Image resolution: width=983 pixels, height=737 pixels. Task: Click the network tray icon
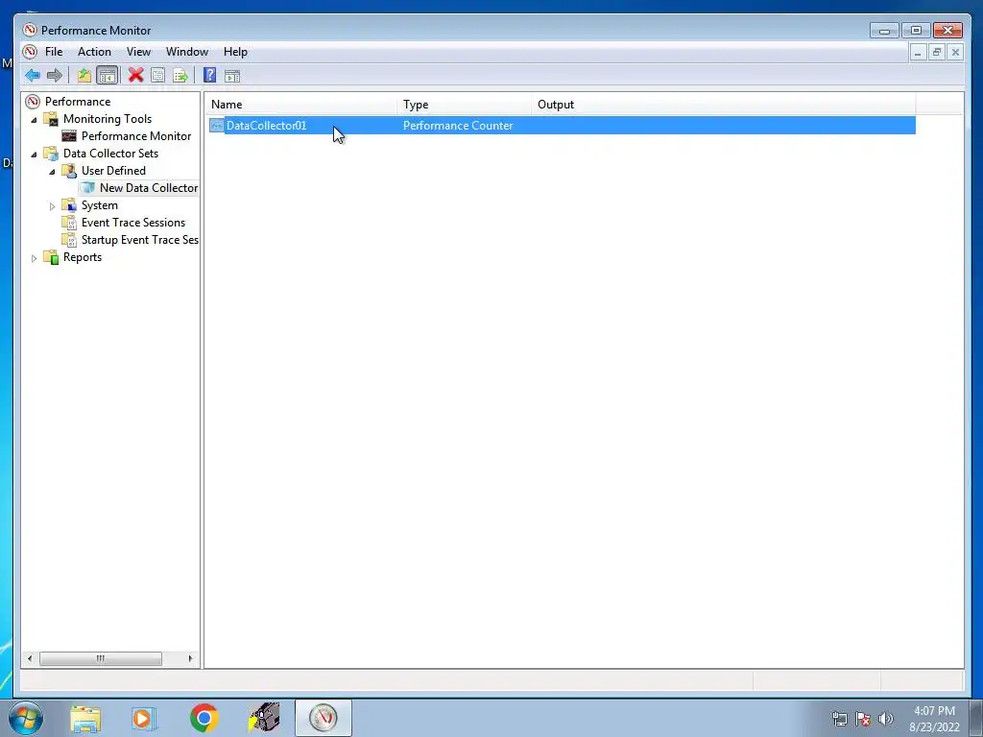(x=839, y=719)
